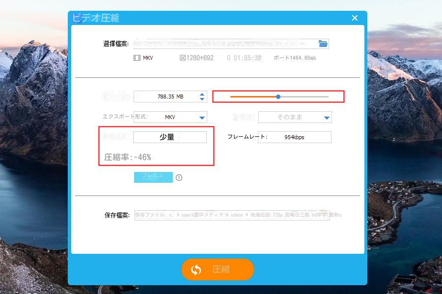Click the 954kbps frame rate field
442x294 pixels.
click(x=294, y=137)
